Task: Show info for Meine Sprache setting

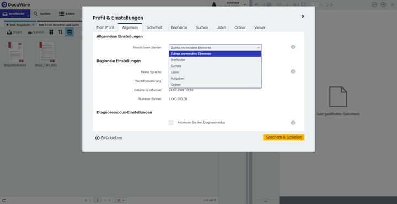Action: [x=293, y=71]
